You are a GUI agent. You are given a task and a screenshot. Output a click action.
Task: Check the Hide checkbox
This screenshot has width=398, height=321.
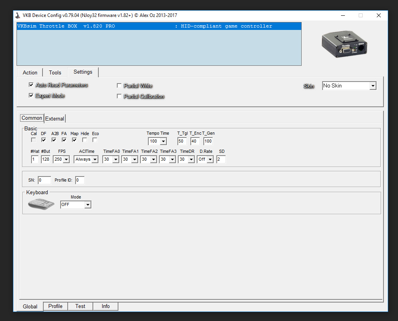tap(85, 140)
